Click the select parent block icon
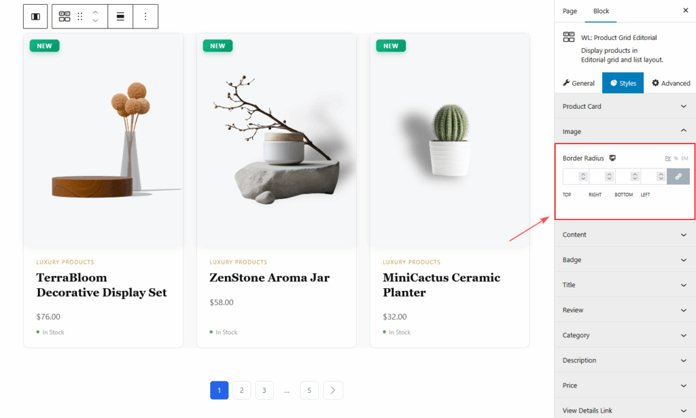This screenshot has width=696, height=418. [x=35, y=16]
